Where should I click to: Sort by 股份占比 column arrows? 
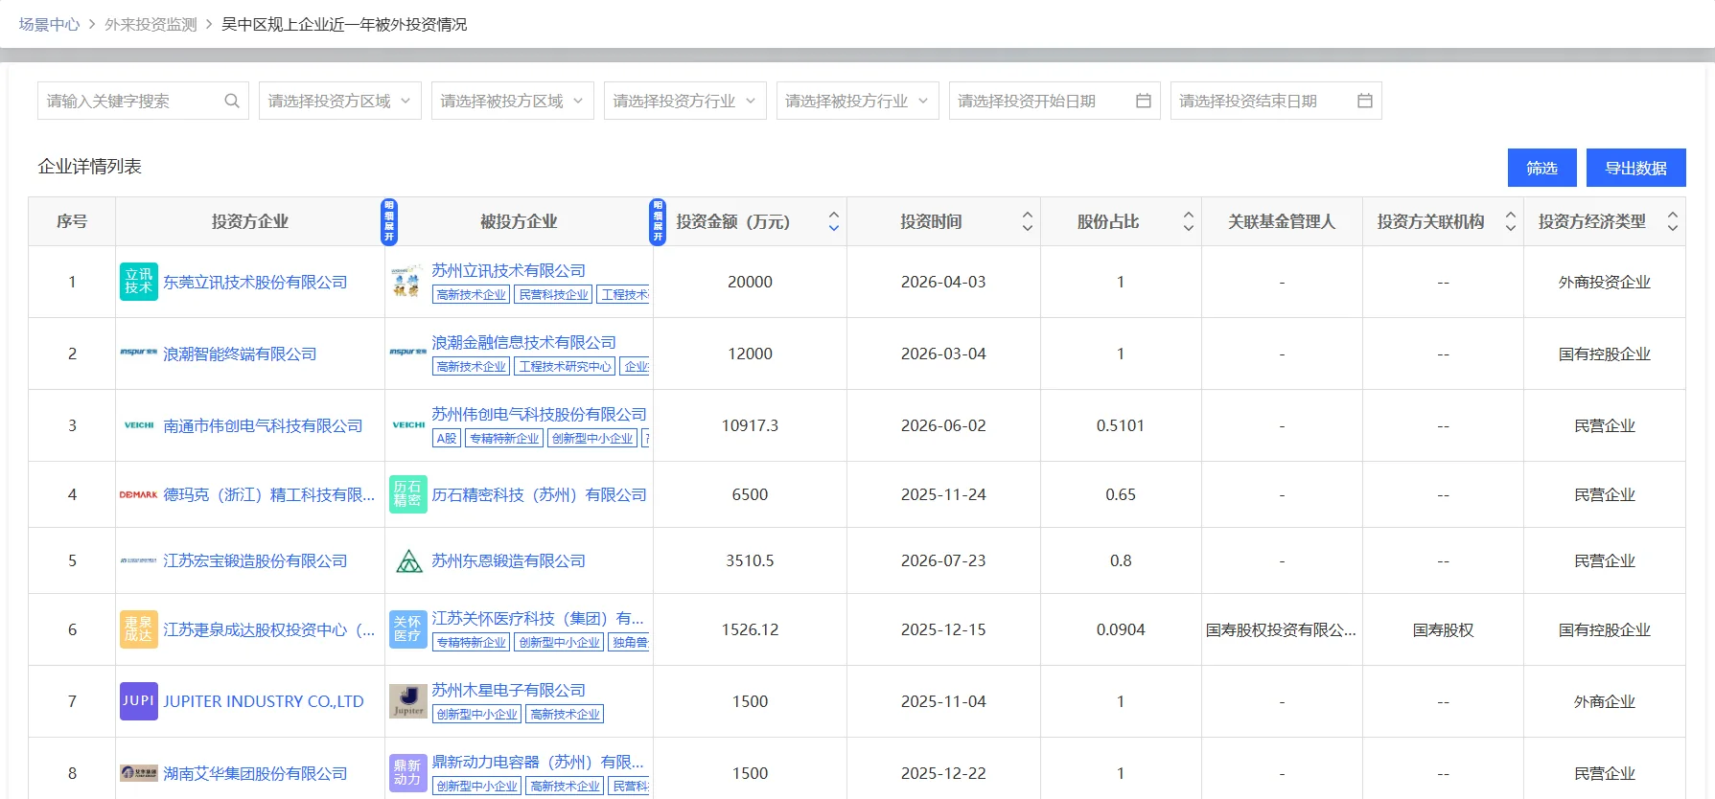pos(1189,221)
